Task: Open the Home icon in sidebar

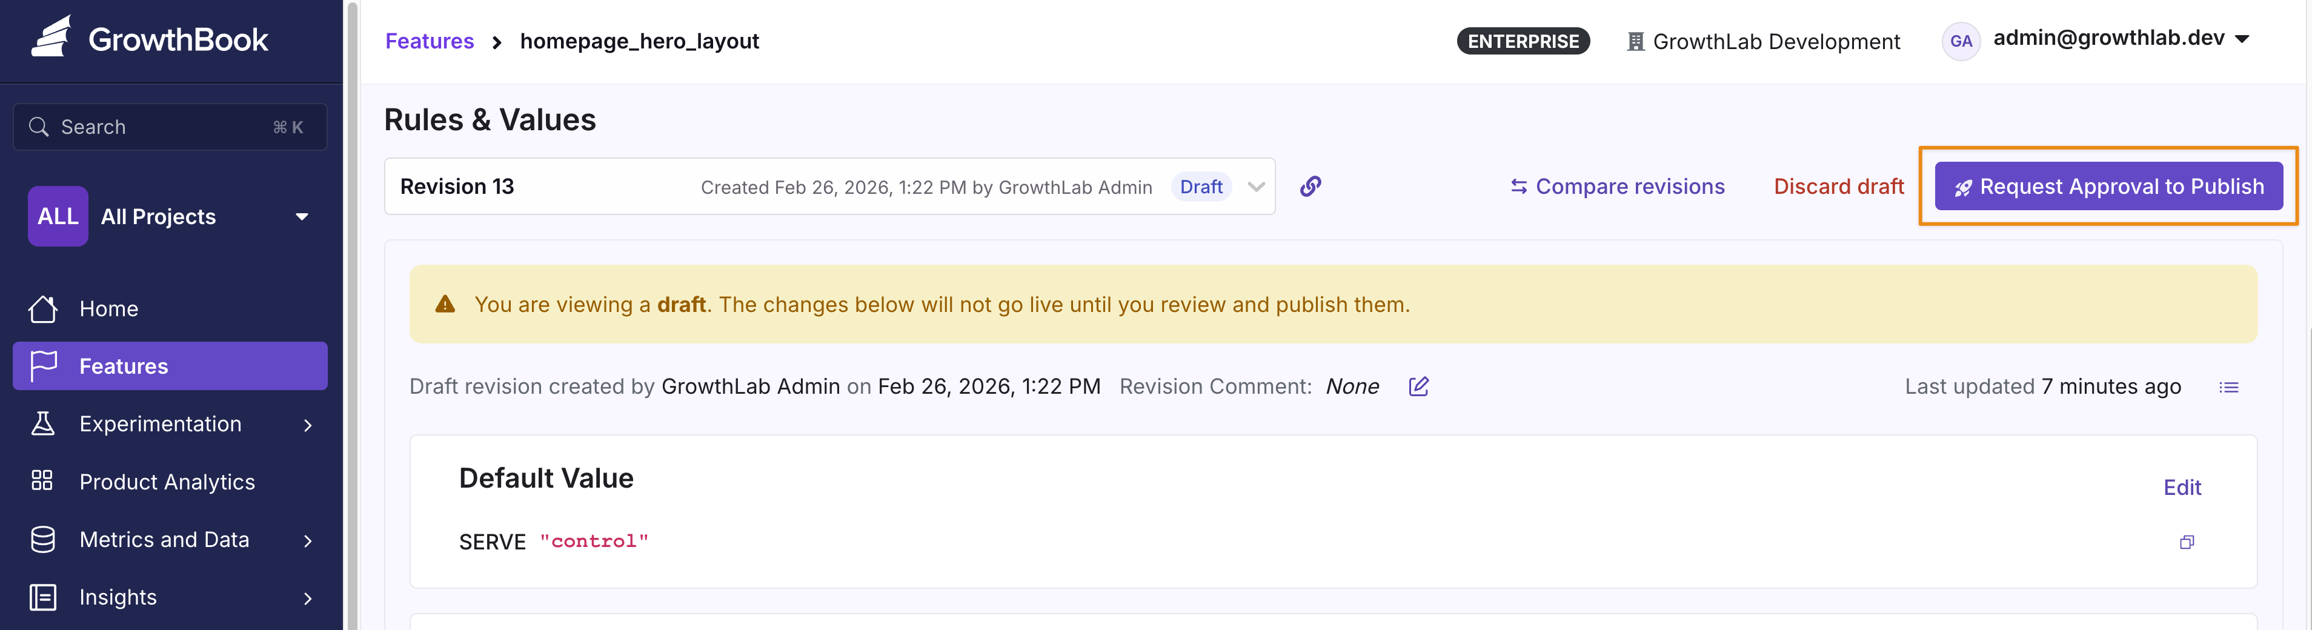Action: (42, 309)
